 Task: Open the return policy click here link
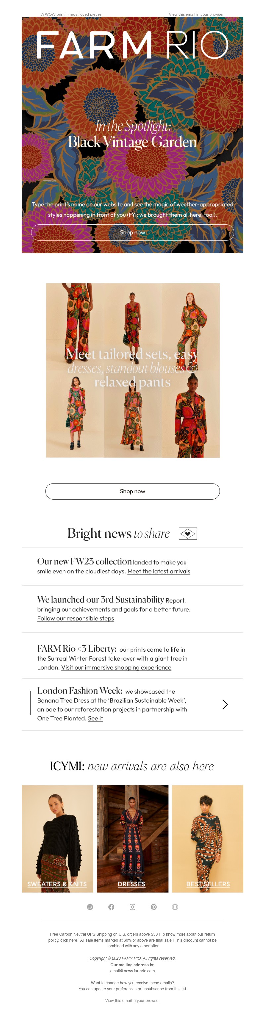(69, 940)
